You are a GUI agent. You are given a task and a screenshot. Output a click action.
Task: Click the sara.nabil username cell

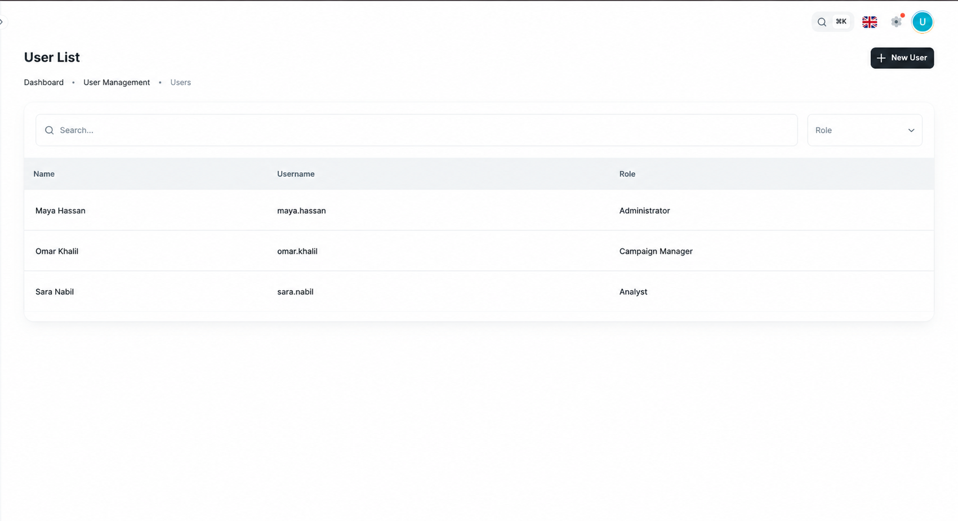click(x=295, y=292)
